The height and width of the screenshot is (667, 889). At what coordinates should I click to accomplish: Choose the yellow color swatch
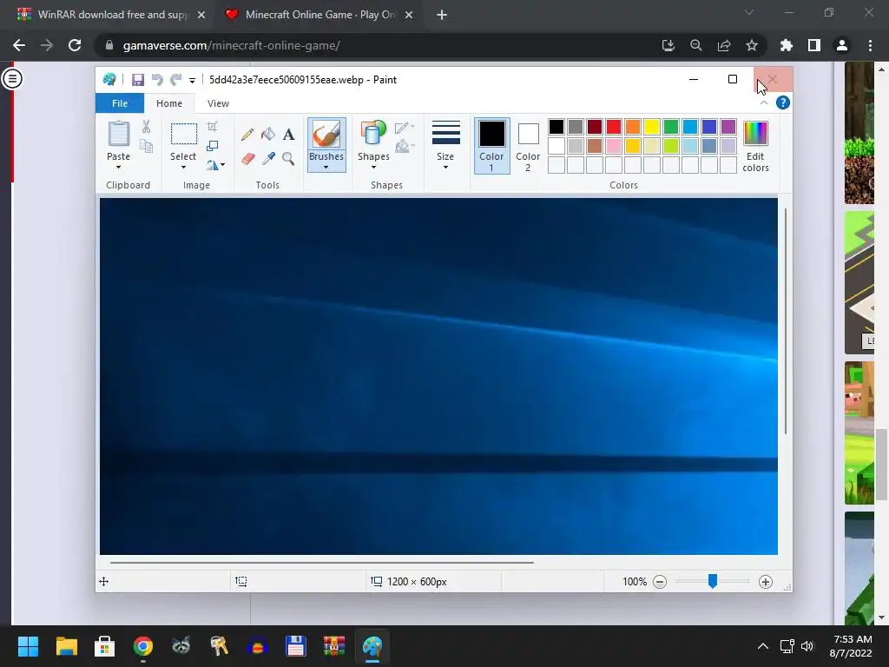652,127
